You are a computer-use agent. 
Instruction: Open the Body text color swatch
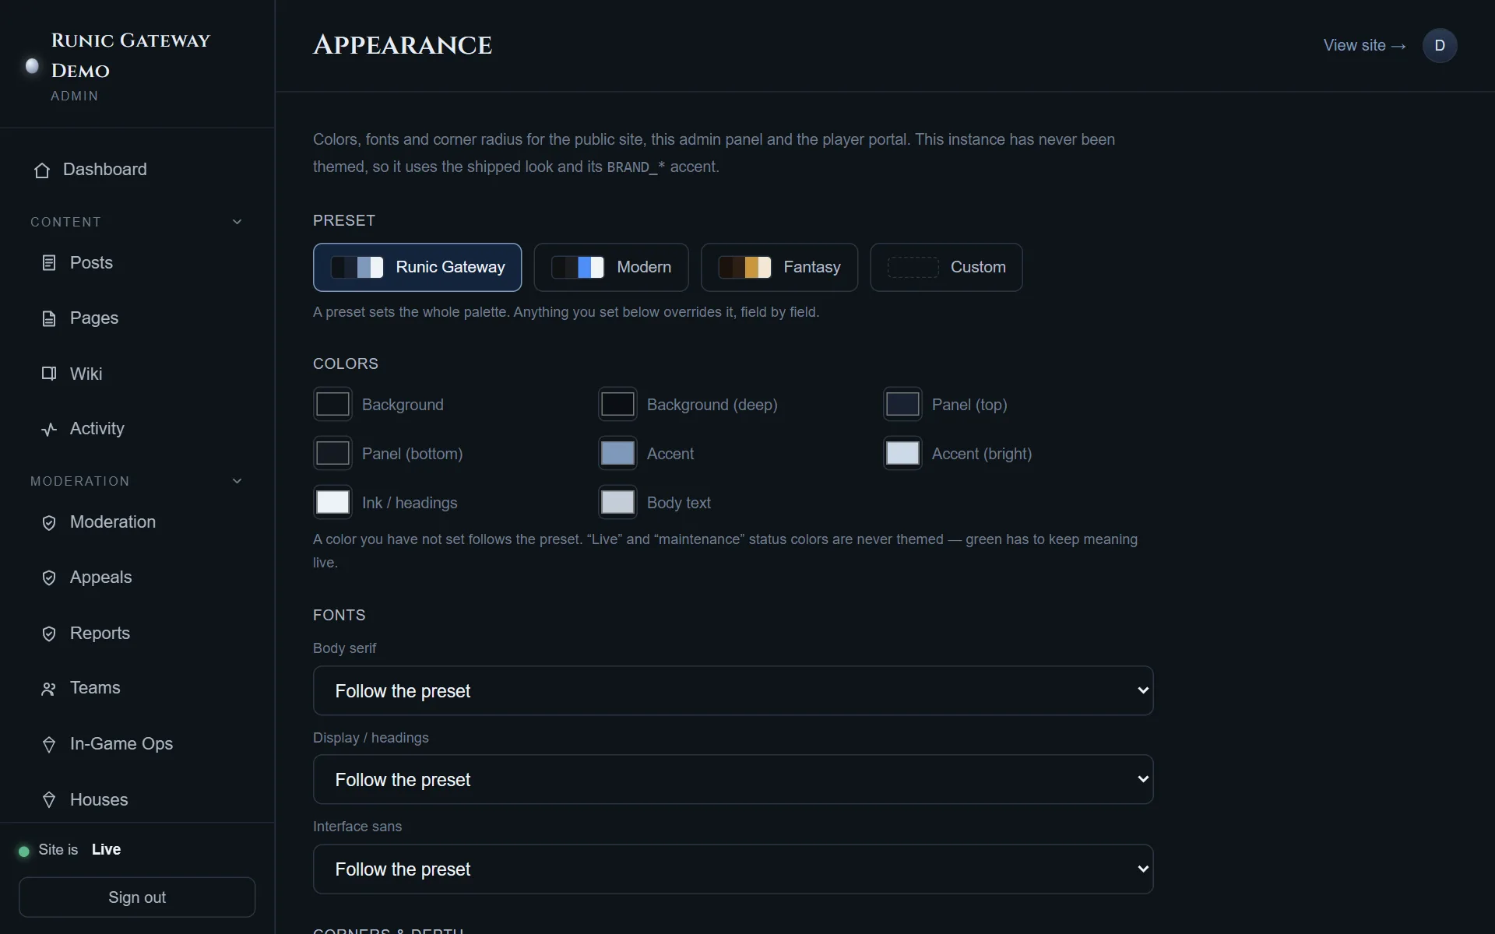tap(617, 502)
